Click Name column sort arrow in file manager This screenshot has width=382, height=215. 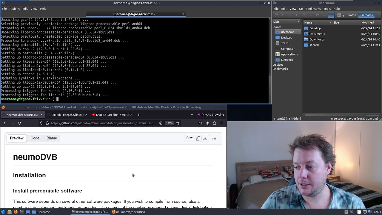click(x=330, y=22)
